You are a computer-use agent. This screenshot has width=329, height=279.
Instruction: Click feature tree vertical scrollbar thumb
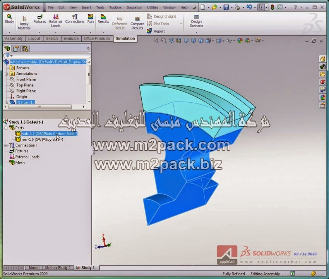tap(89, 74)
